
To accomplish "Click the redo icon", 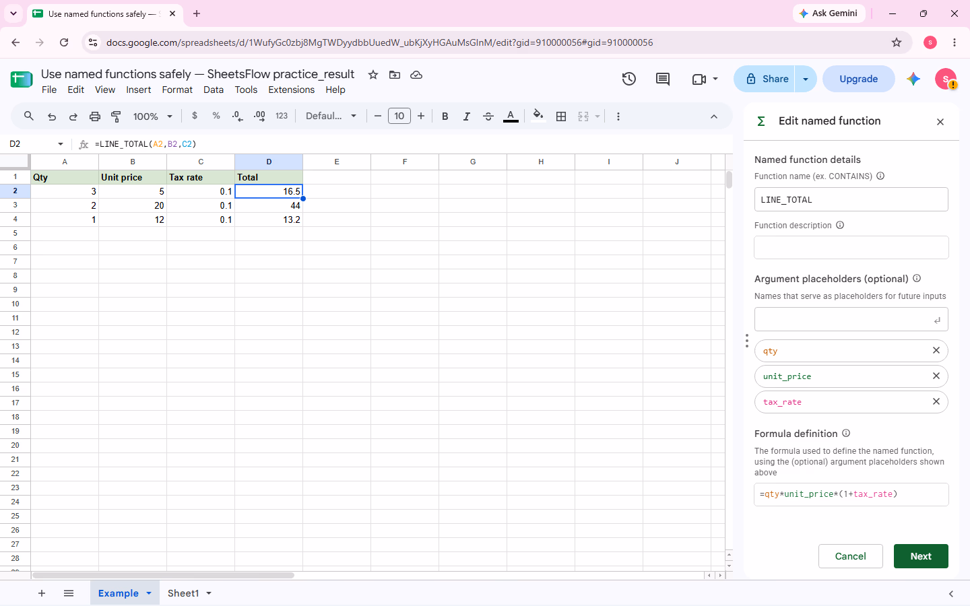I will tap(73, 116).
